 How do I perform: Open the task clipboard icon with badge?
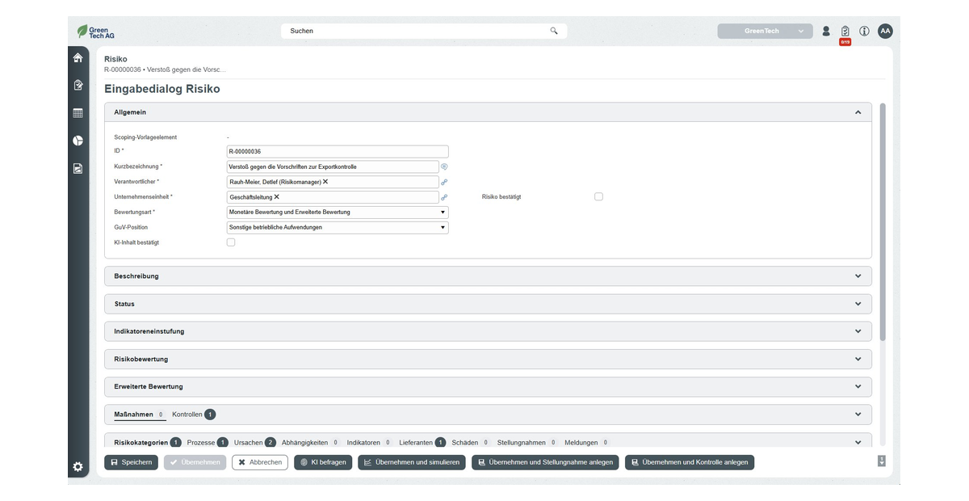pyautogui.click(x=845, y=32)
